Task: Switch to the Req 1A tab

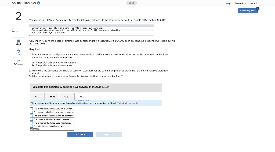Action: tap(37, 97)
